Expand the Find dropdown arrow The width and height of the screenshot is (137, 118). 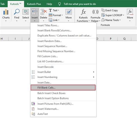click(x=17, y=21)
